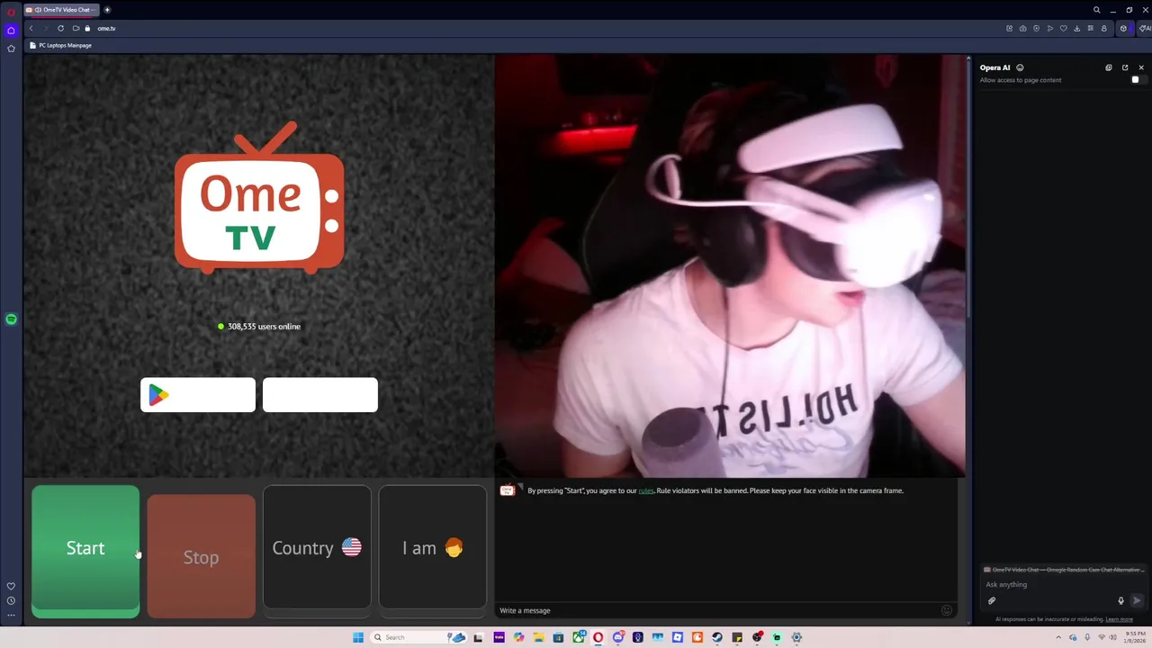Viewport: 1152px width, 648px height.
Task: Click the toolbar AI button
Action: (1145, 28)
